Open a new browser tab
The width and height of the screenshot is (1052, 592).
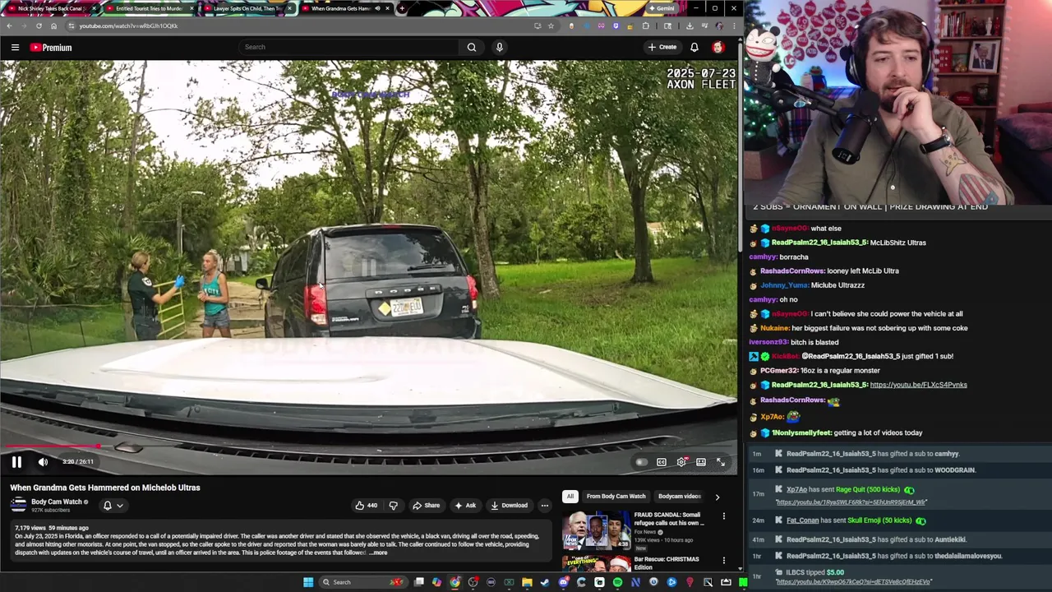tap(401, 8)
